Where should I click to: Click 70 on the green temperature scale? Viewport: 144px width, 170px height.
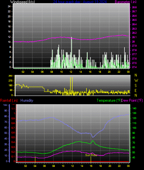pos(134,143)
